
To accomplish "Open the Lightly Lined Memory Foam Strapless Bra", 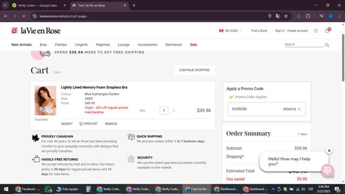I will tap(94, 87).
